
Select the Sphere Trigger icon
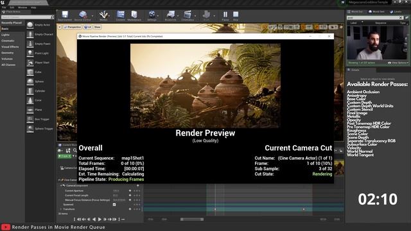pos(30,128)
